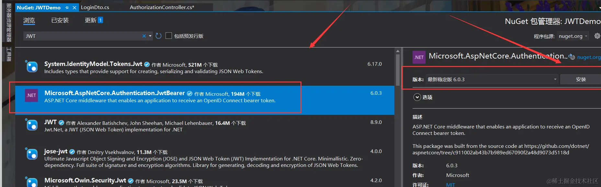This screenshot has width=601, height=187.
Task: Click the .NET icon in details pane
Action: coord(419,57)
